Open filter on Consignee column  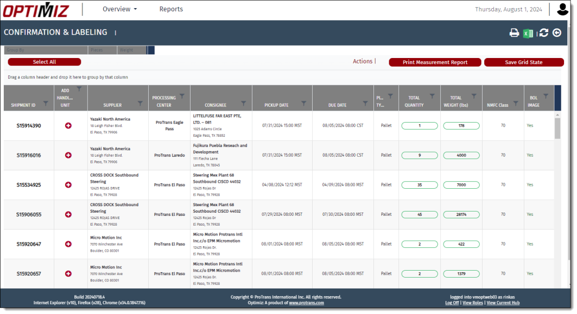pyautogui.click(x=243, y=102)
